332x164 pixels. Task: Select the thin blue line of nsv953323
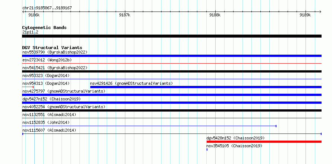172,79
